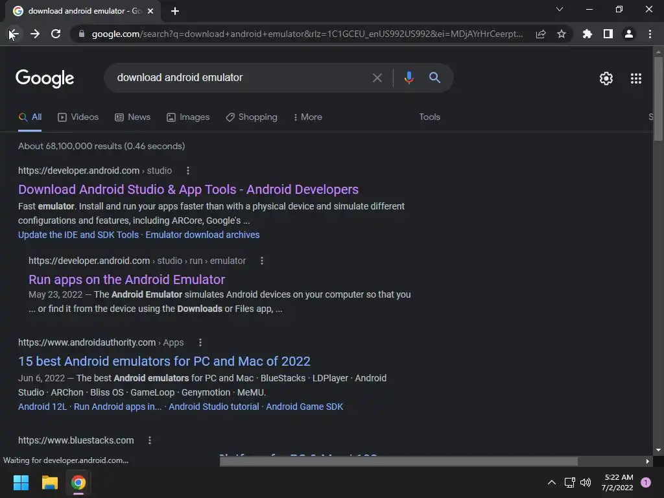Open 'Download Android Studio & App Tools' result

tap(189, 189)
